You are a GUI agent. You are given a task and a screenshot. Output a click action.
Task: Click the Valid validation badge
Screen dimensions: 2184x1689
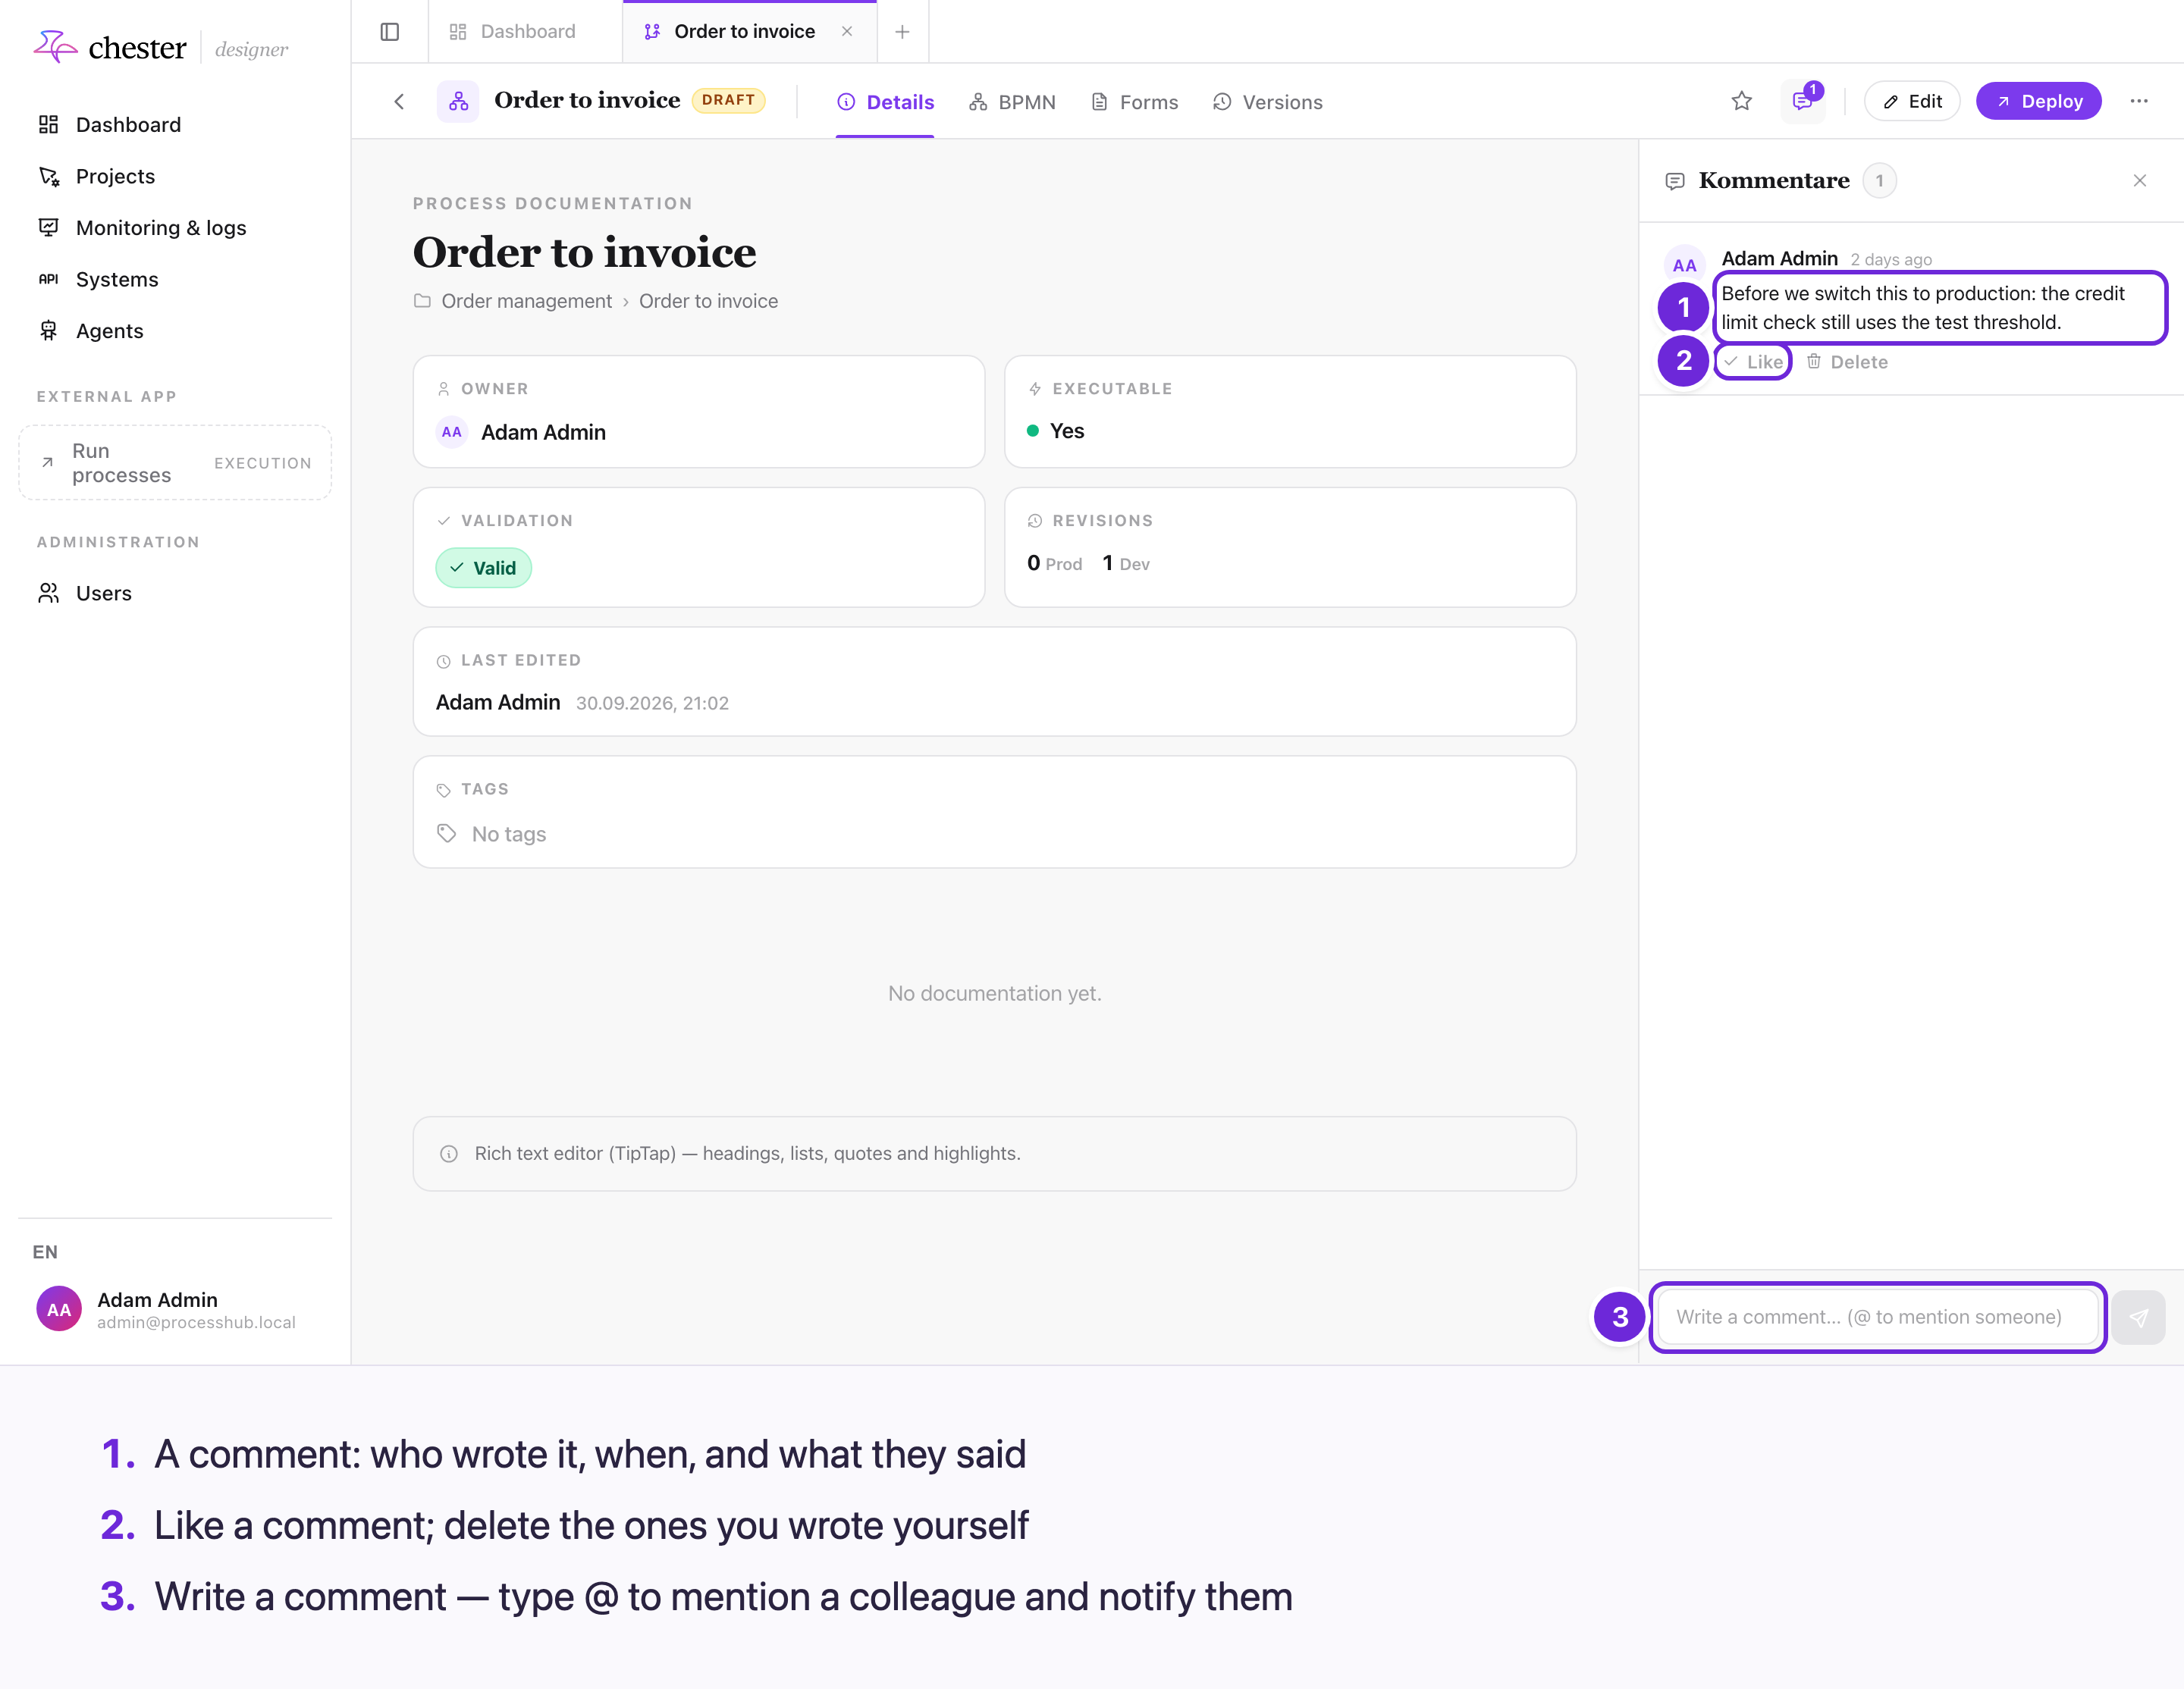(483, 568)
